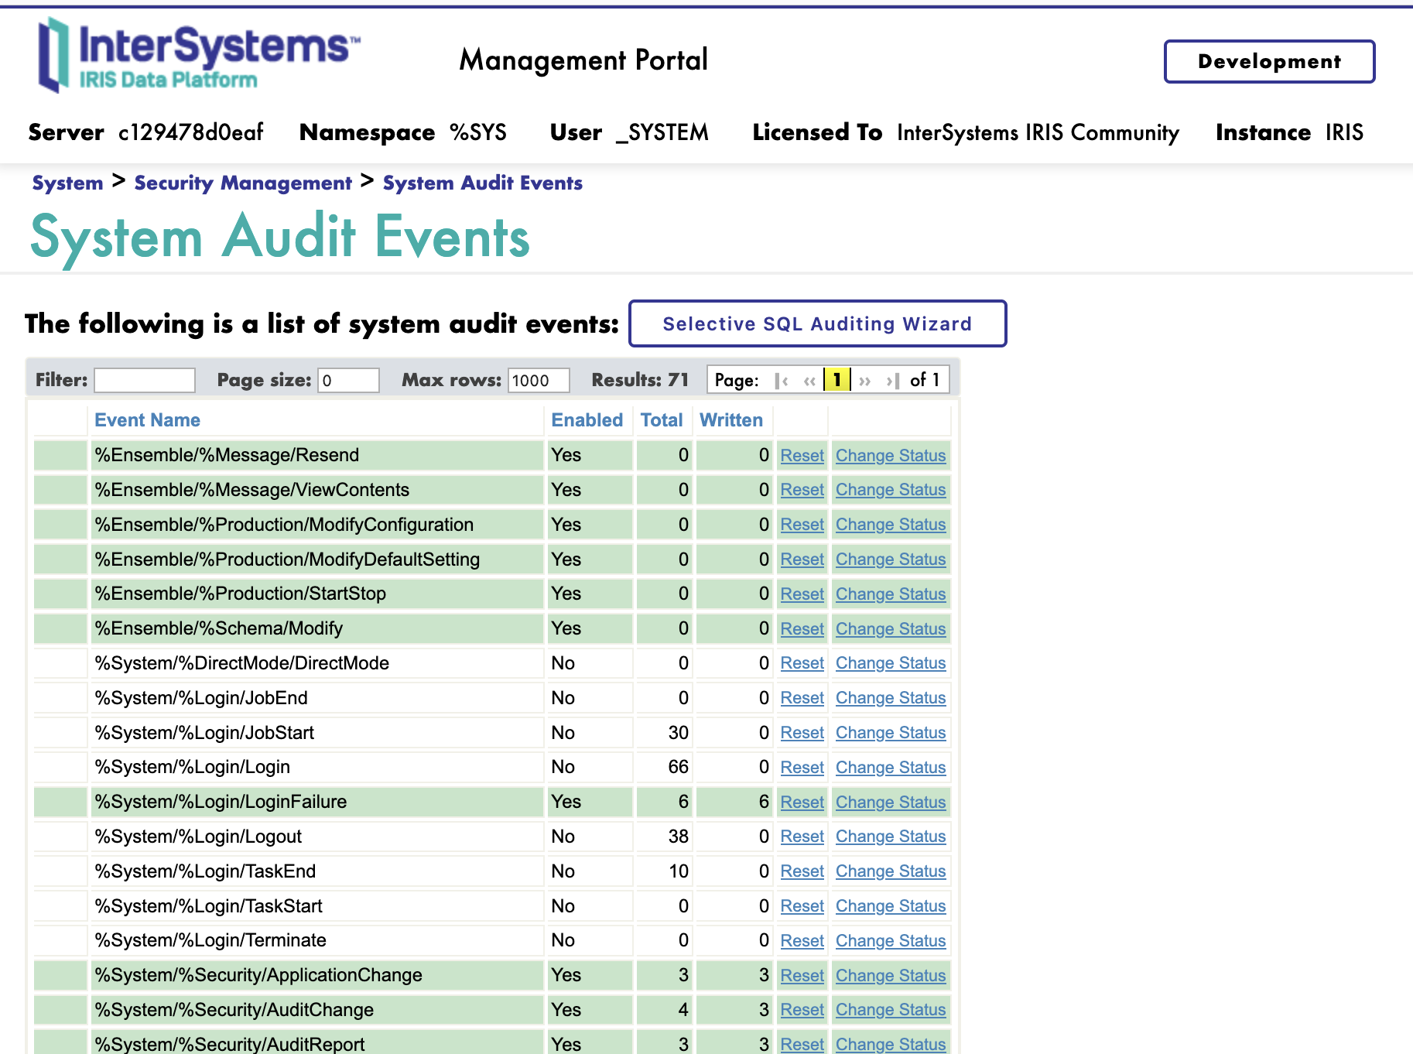Image resolution: width=1413 pixels, height=1054 pixels.
Task: Navigate to Security Management breadcrumb
Action: (x=243, y=183)
